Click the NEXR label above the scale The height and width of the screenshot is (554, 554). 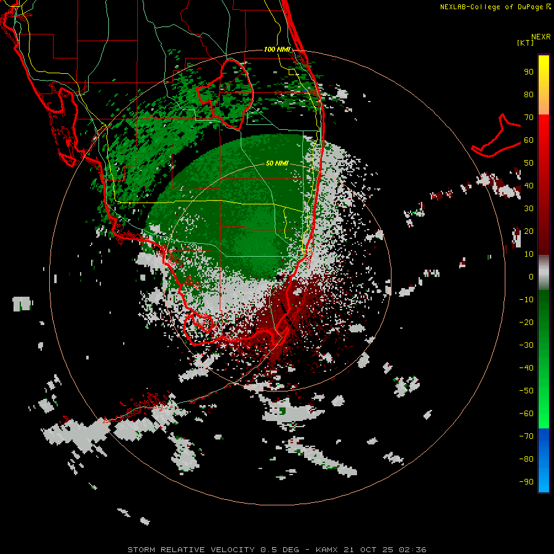coord(540,37)
